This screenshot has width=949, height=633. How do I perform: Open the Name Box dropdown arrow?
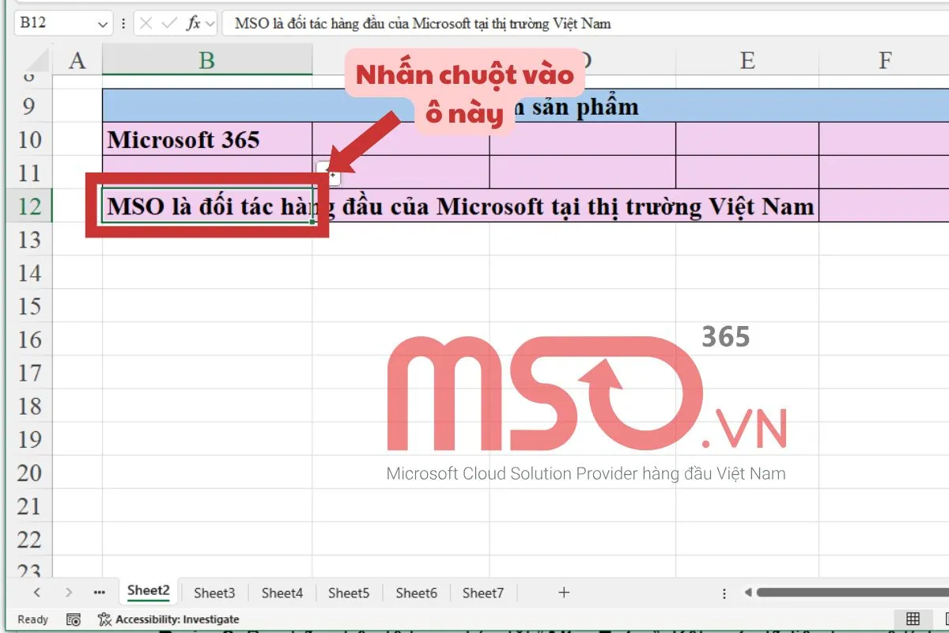(x=102, y=25)
